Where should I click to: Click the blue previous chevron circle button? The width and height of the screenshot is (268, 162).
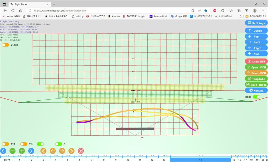[3, 151]
